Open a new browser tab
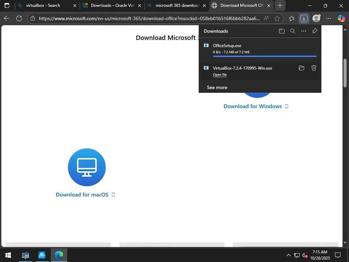 pyautogui.click(x=280, y=5)
